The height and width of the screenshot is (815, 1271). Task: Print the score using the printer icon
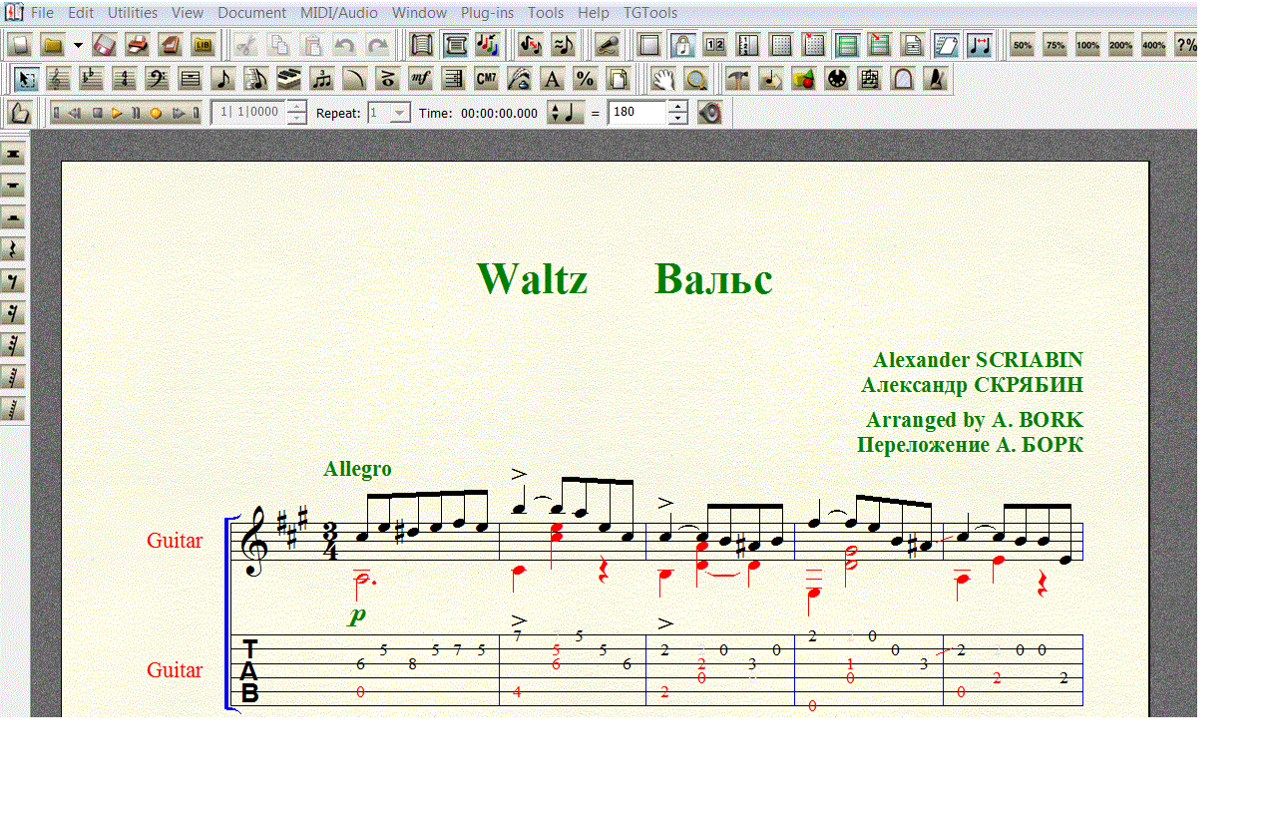click(138, 45)
